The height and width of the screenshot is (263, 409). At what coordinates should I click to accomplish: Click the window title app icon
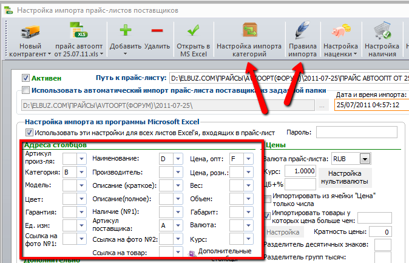coord(8,10)
